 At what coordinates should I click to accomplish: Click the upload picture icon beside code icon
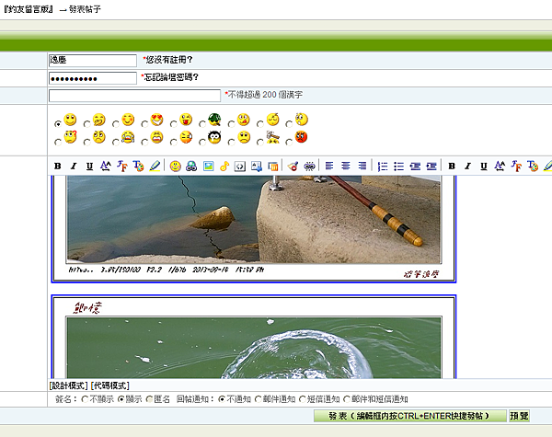point(257,166)
